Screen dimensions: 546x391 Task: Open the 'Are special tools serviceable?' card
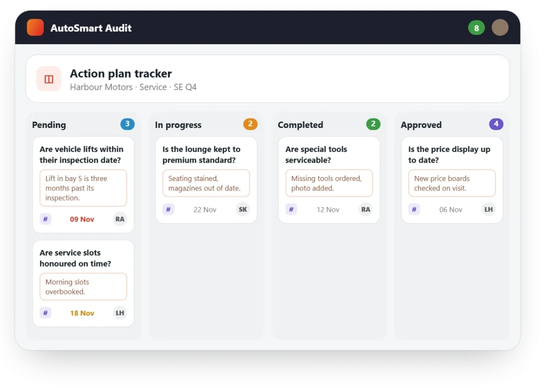coord(329,180)
